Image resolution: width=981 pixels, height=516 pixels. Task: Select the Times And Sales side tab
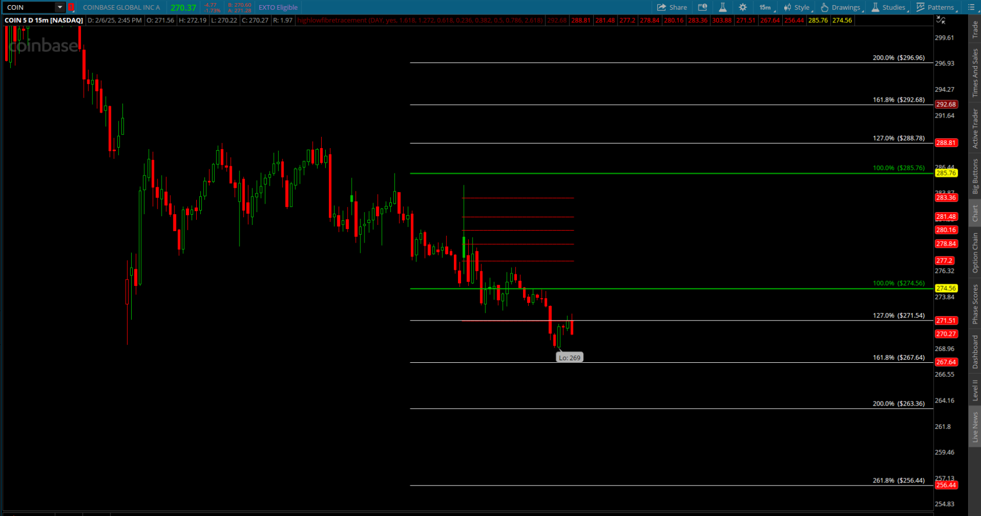[975, 73]
